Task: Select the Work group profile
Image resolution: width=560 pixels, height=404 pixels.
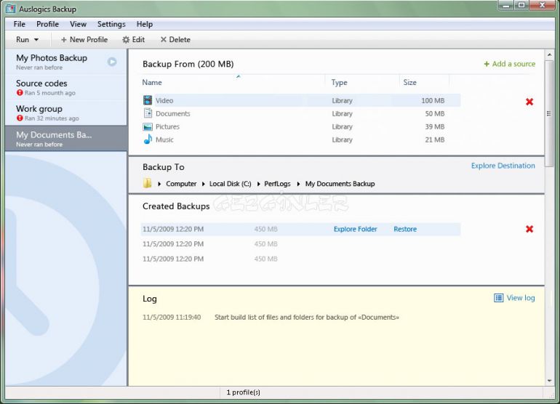Action: (x=66, y=113)
